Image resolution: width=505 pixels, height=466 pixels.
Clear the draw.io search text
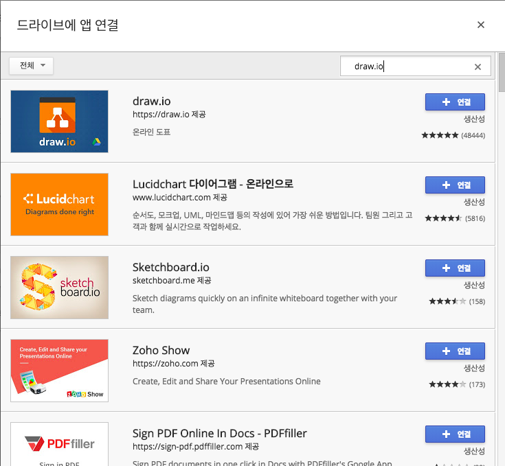tap(478, 67)
